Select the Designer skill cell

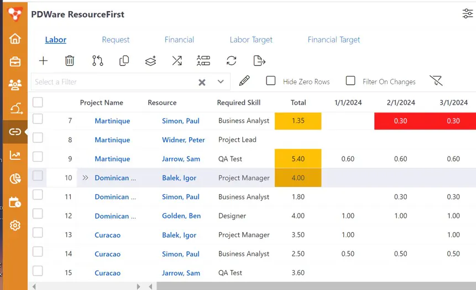232,216
